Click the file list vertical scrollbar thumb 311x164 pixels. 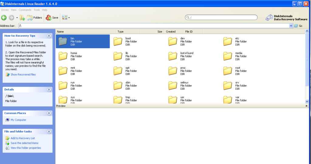[x=307, y=59]
